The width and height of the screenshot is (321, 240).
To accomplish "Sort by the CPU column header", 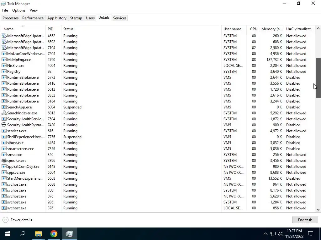I will click(x=253, y=29).
